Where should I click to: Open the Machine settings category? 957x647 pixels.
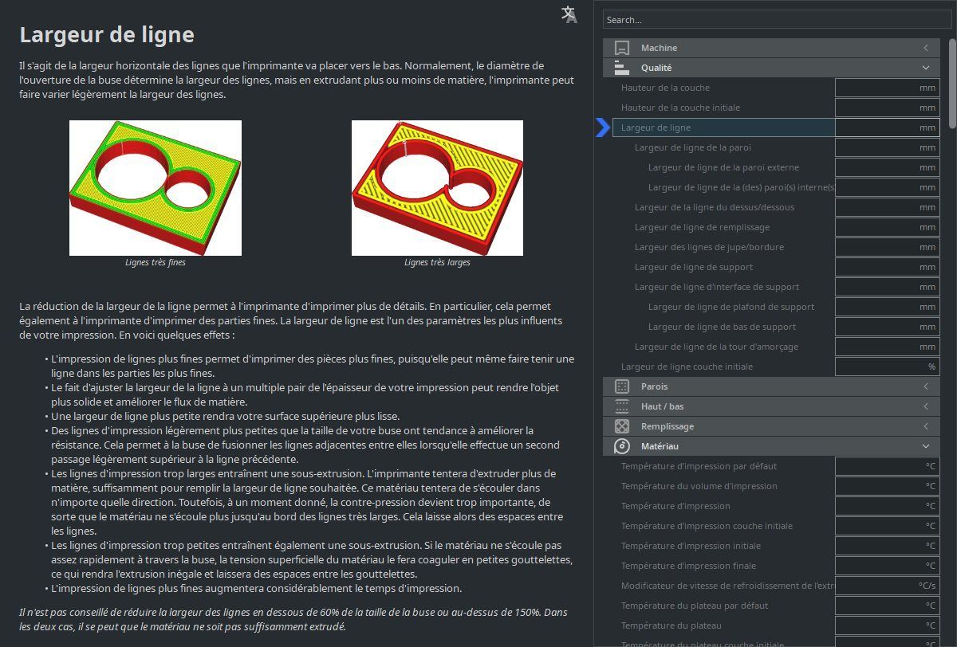point(771,48)
